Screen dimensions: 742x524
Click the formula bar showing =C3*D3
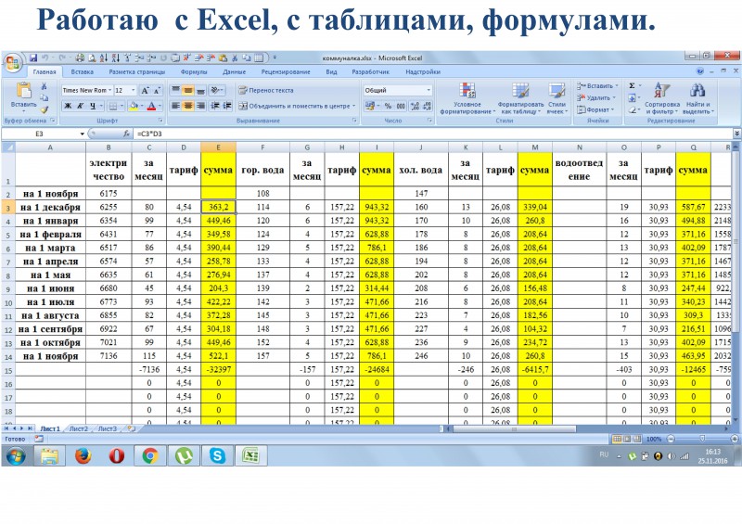(x=433, y=134)
